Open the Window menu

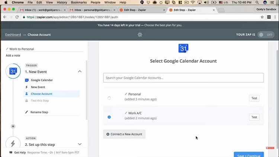110,3
